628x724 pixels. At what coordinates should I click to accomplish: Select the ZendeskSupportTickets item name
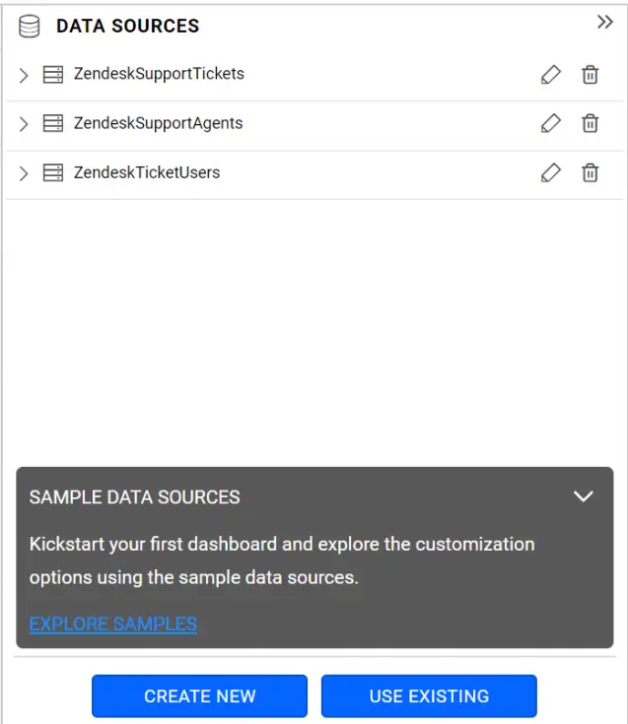point(159,74)
